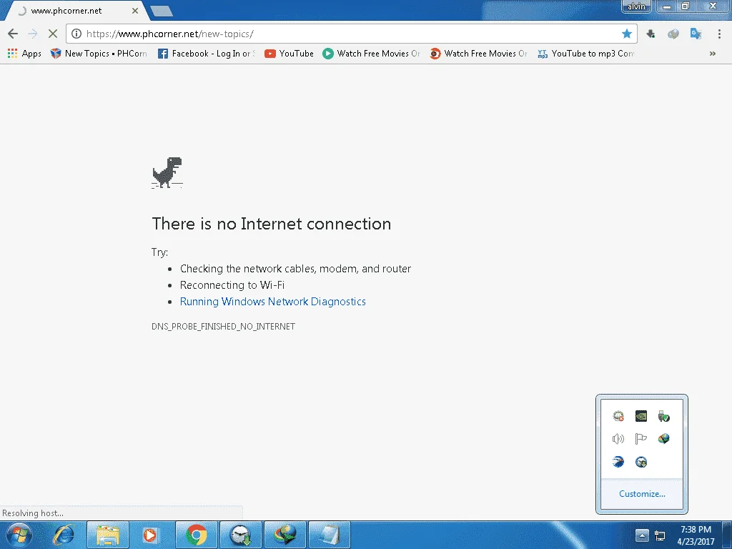This screenshot has width=732, height=549.
Task: View site information icon in address bar
Action: click(76, 34)
